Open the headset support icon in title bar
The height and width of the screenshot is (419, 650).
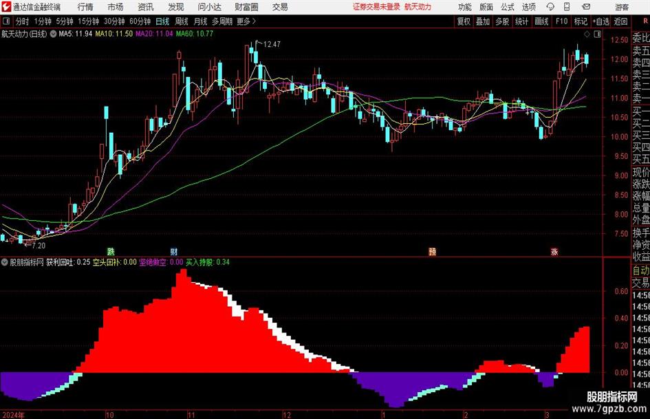[x=550, y=7]
